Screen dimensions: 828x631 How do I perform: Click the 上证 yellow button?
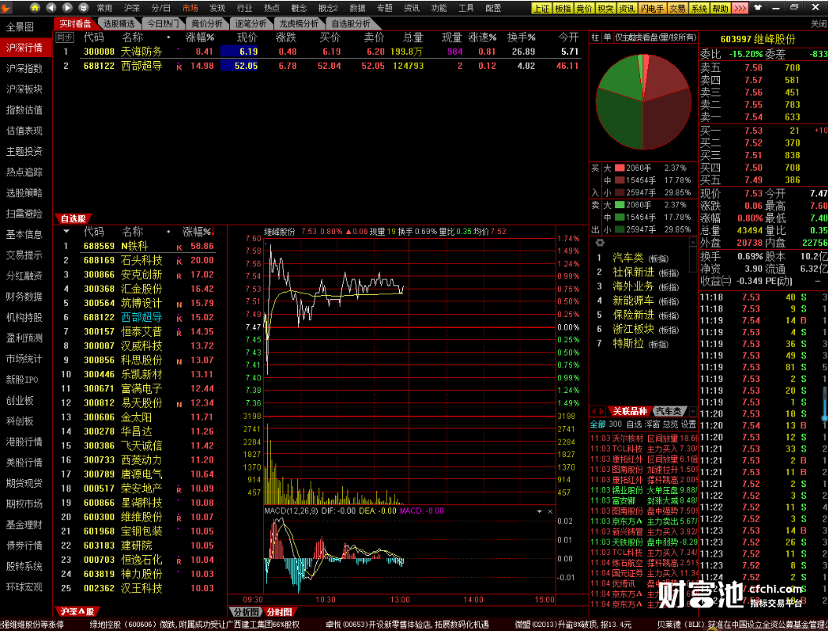pyautogui.click(x=541, y=8)
